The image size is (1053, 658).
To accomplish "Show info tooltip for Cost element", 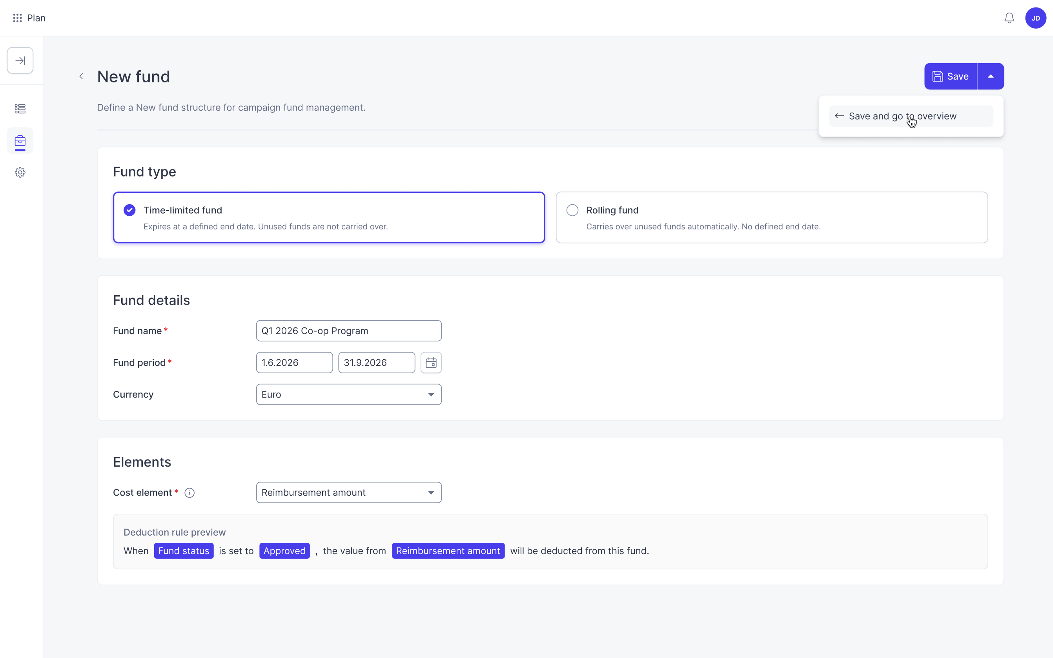I will (189, 493).
